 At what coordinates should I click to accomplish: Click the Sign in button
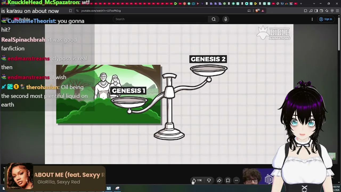click(x=326, y=19)
